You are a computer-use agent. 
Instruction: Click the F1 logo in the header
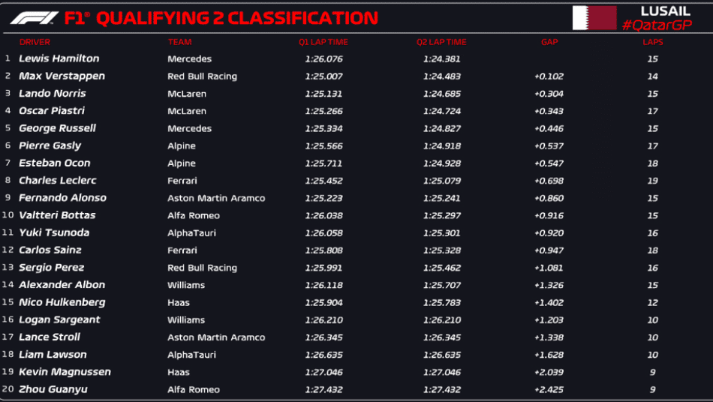click(34, 18)
